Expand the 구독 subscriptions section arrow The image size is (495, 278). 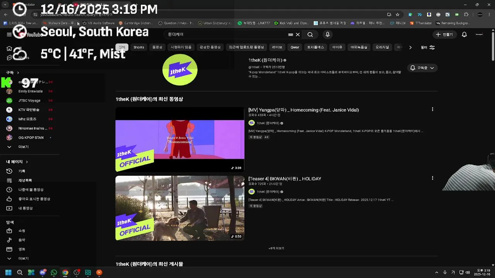click(x=18, y=73)
